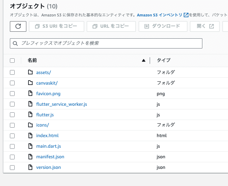Click the folder icon beside icons/
The height and width of the screenshot is (186, 228).
tap(30, 125)
